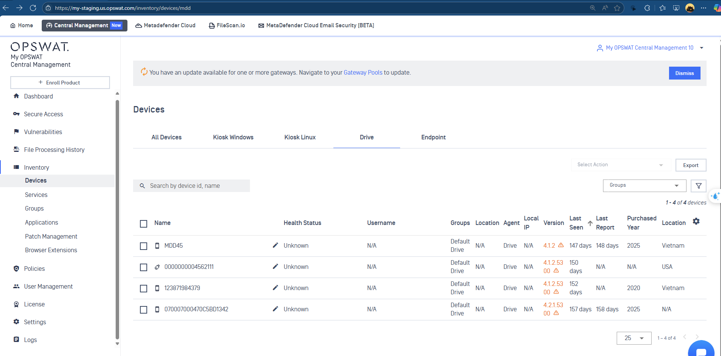Tick the select-all devices checkbox
The width and height of the screenshot is (721, 356).
point(143,224)
